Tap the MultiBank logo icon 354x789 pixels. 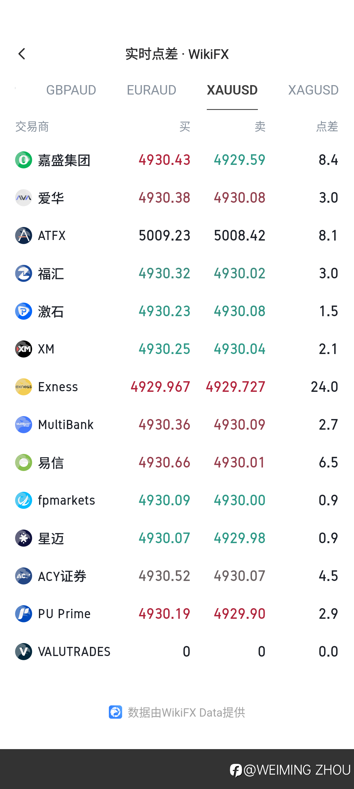coord(24,425)
